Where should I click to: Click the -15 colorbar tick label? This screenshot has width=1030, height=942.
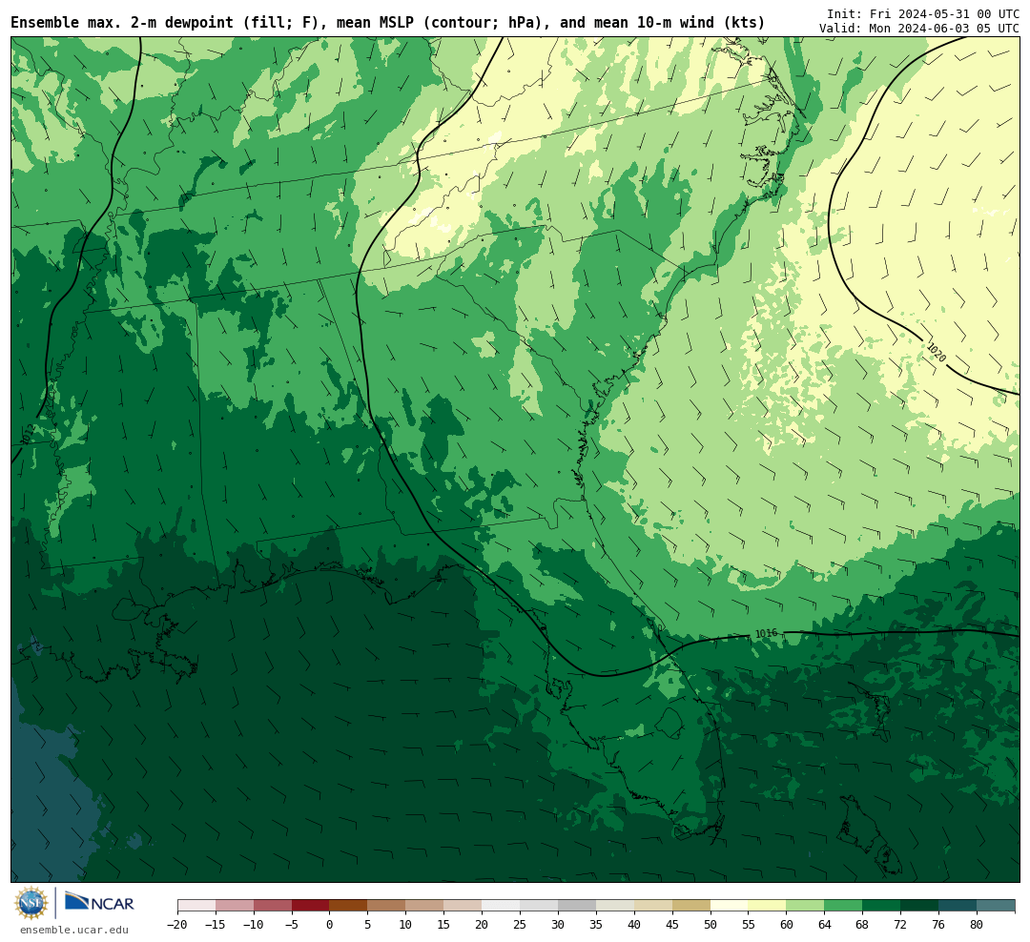click(x=216, y=925)
